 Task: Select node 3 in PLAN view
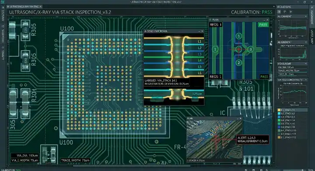tap(251, 49)
